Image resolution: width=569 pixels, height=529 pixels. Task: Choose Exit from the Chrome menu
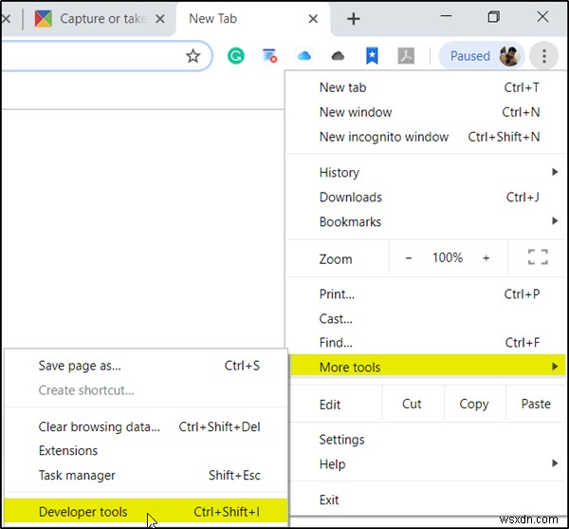[x=427, y=500]
